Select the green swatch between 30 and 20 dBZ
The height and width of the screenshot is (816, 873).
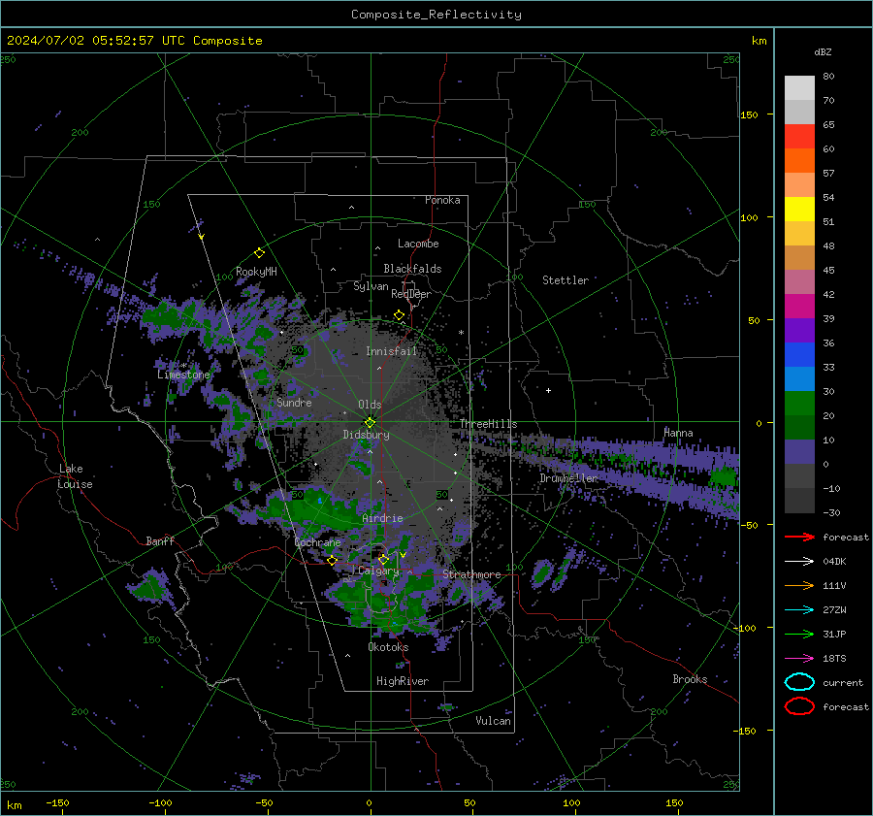[x=799, y=404]
